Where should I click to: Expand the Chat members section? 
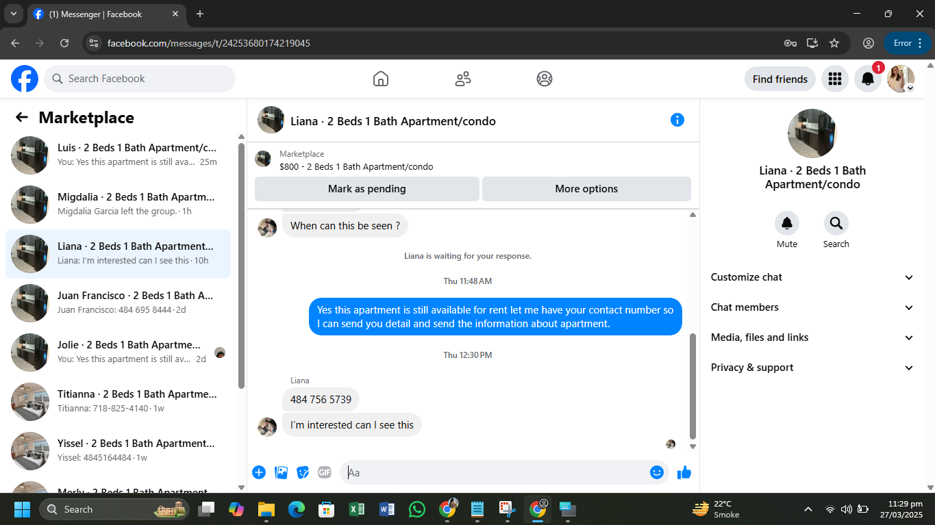coord(812,307)
